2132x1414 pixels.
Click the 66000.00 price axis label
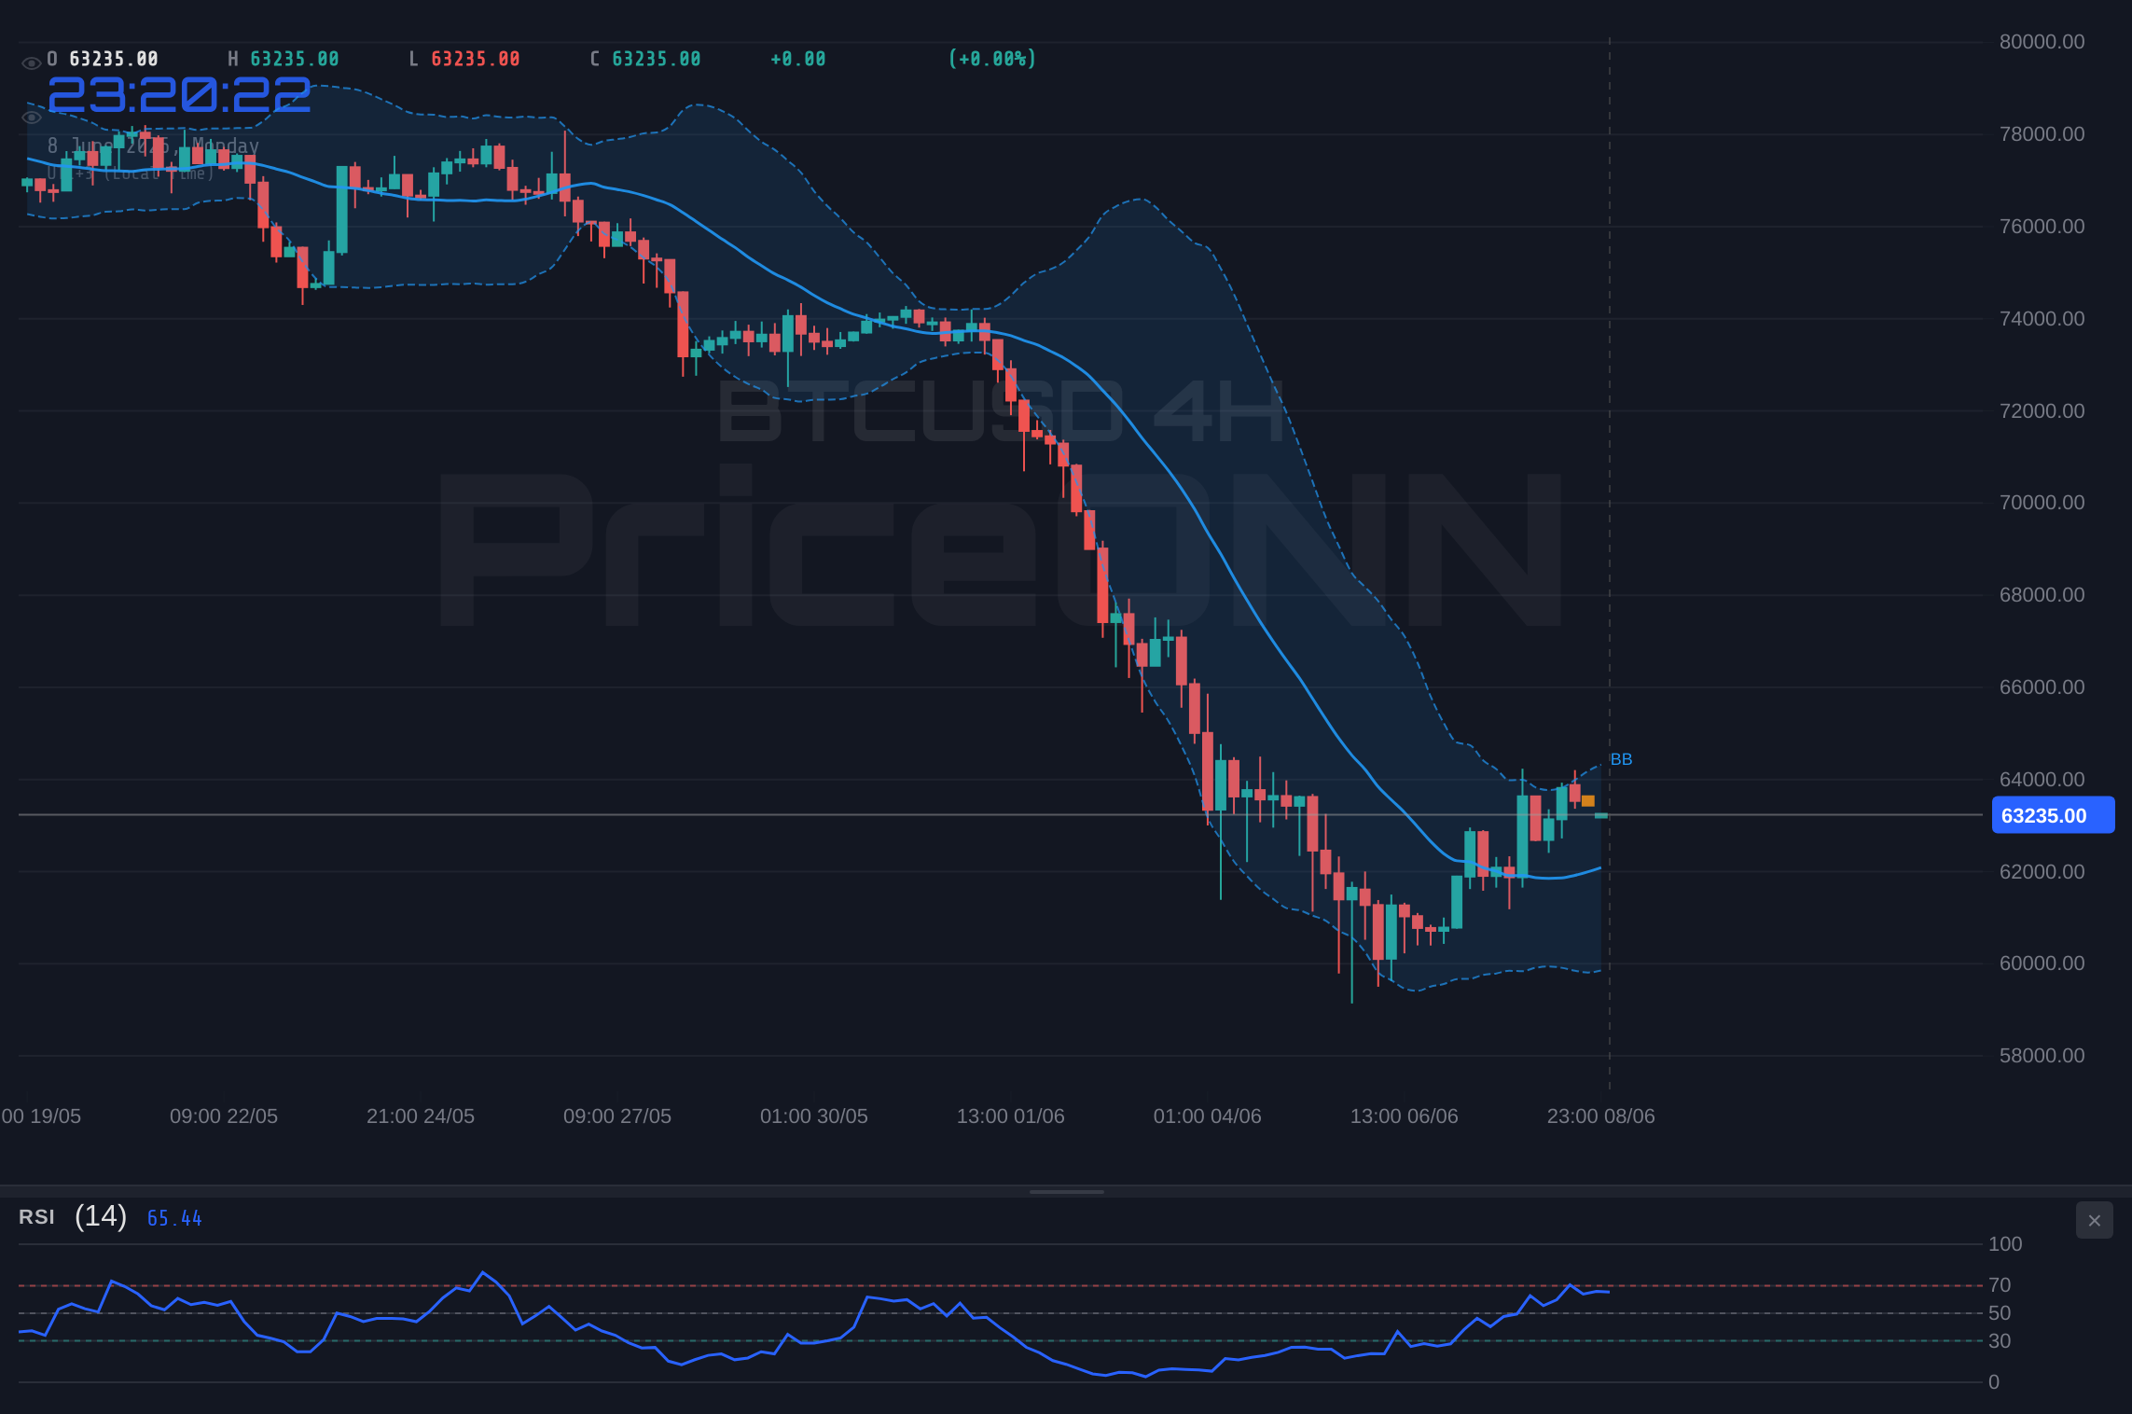[x=2042, y=687]
